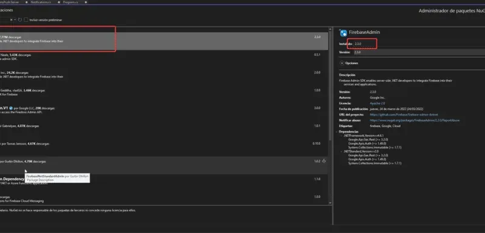This screenshot has width=485, height=233.
Task: Select the package with 5,43K descargas
Action: tap(164, 59)
